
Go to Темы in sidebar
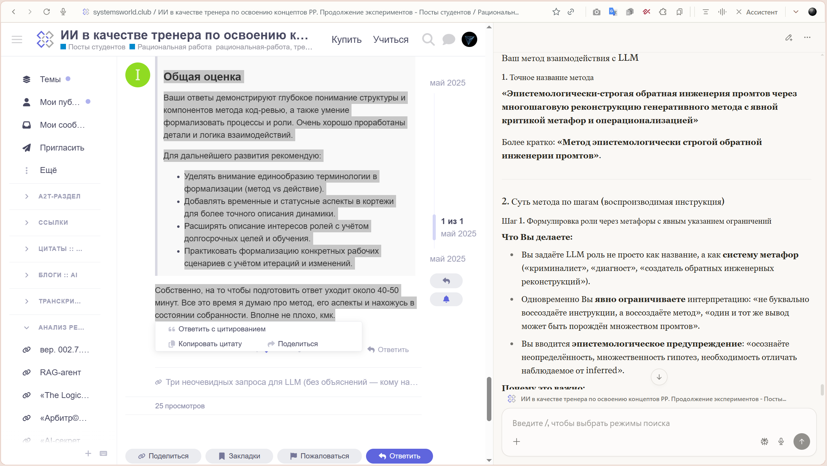pyautogui.click(x=50, y=79)
